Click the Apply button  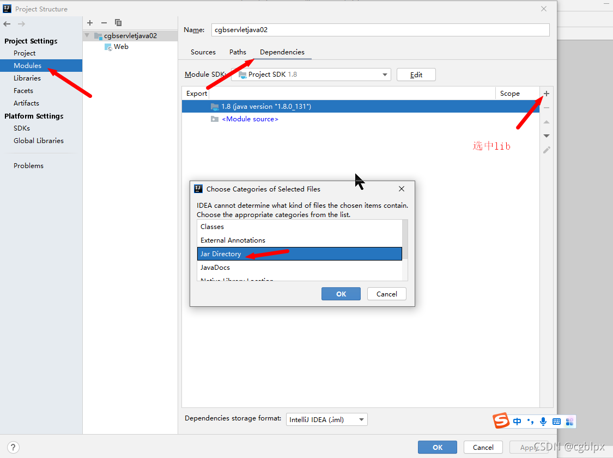[529, 447]
